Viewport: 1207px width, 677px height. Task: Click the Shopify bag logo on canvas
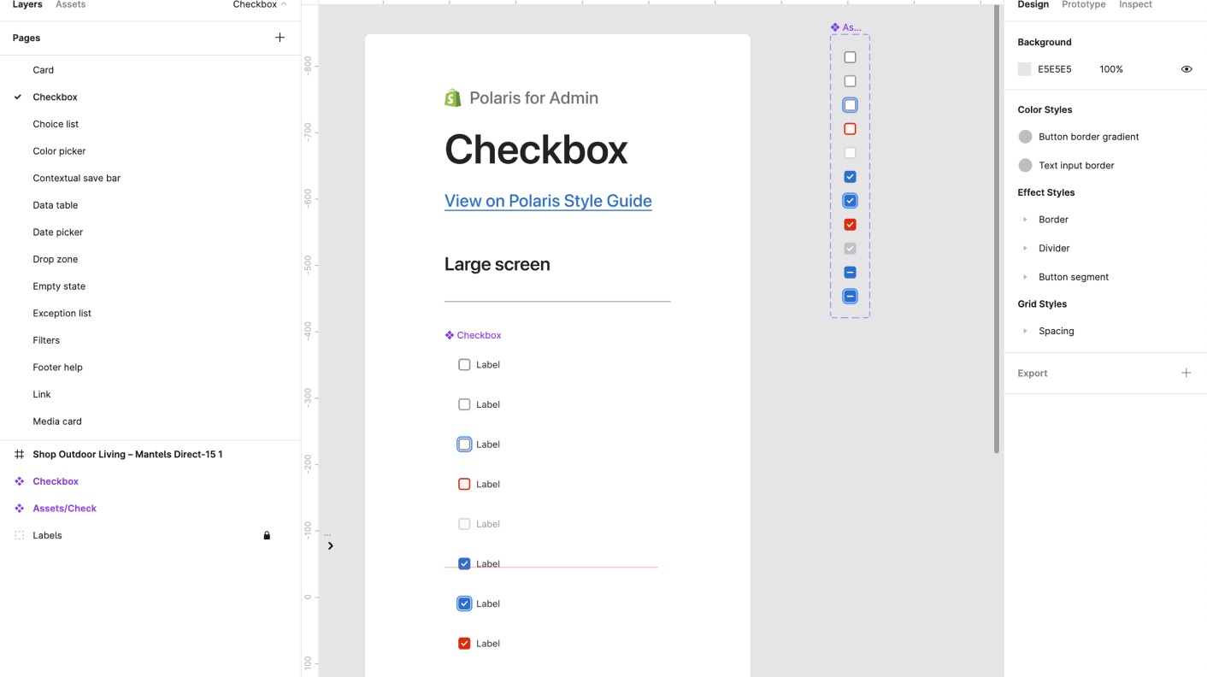[453, 97]
